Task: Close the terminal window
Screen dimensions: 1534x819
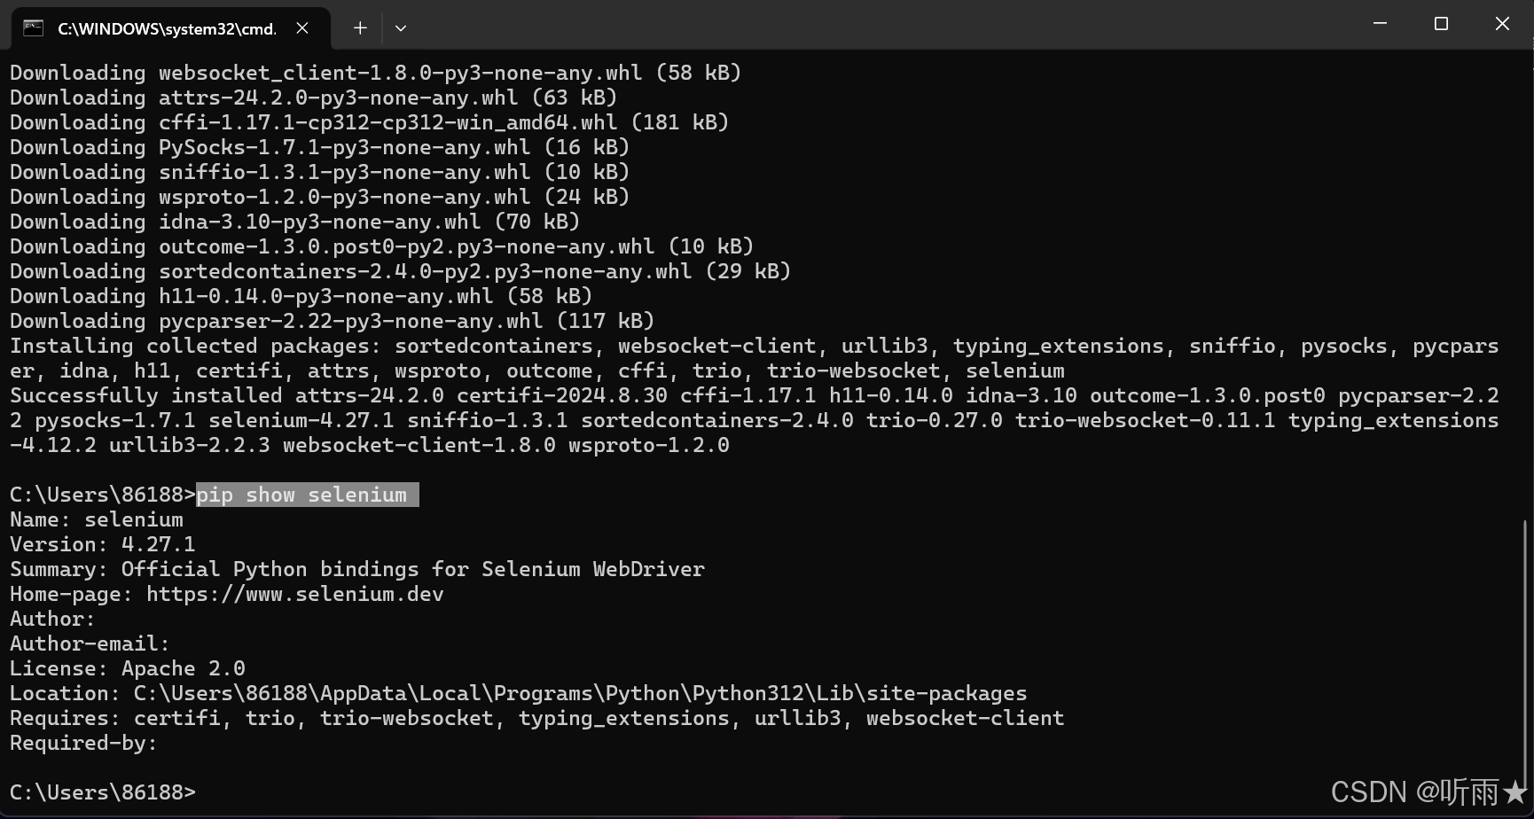Action: 1502,24
